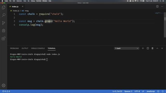Click green Hello World terminal output
Screen dimensions: 166x93
click(x=16, y=57)
